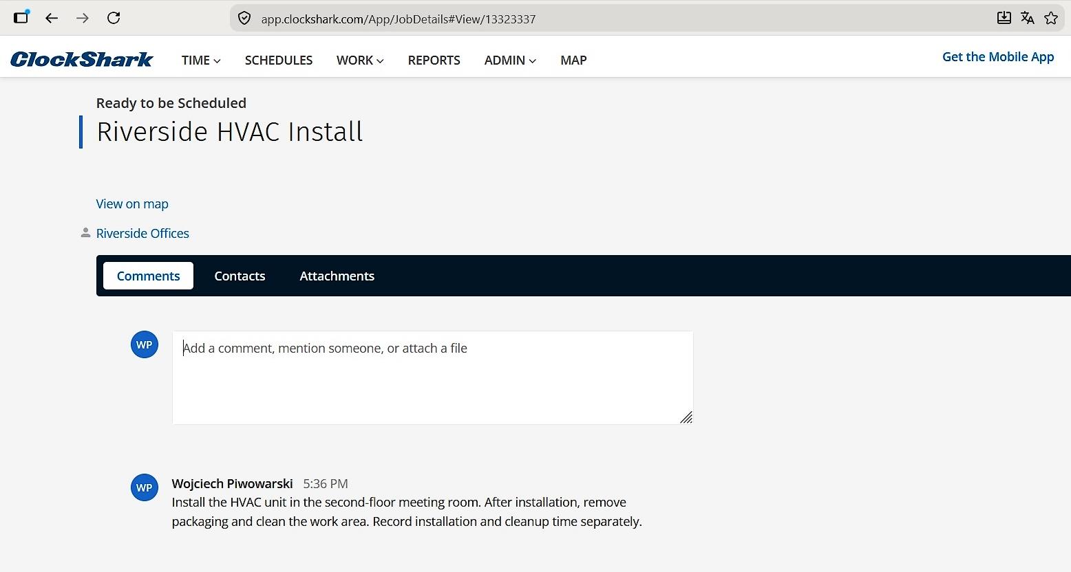Expand the TIME dropdown menu
This screenshot has height=572, width=1071.
pyautogui.click(x=201, y=60)
